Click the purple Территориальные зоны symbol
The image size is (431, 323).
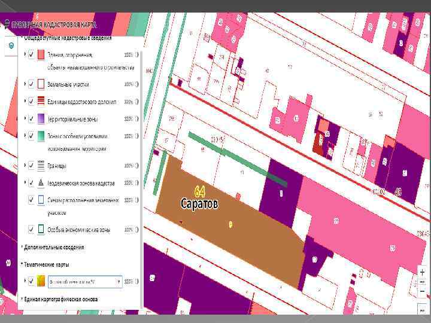pyautogui.click(x=41, y=118)
